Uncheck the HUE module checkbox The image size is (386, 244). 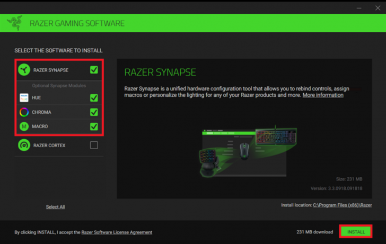[94, 98]
